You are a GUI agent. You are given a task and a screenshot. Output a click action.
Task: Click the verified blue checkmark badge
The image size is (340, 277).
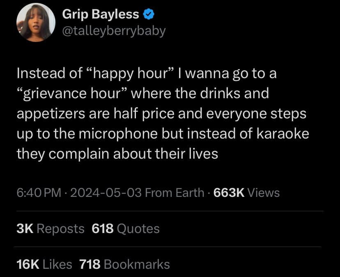tap(149, 15)
